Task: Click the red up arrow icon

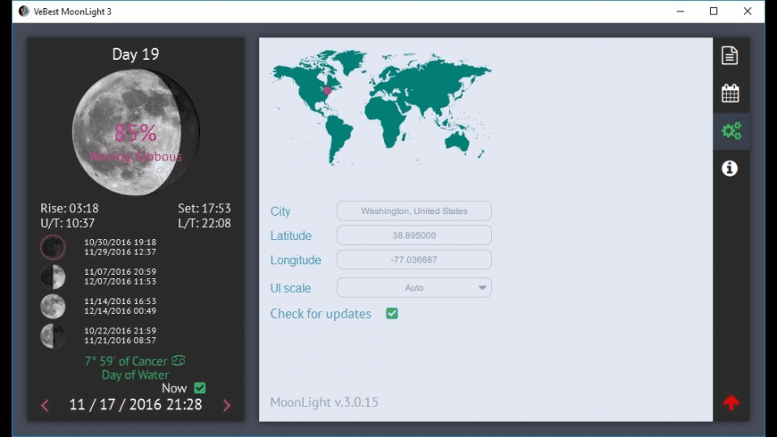Action: point(731,402)
